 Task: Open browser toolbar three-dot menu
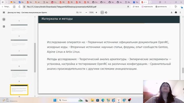[x=170, y=7]
